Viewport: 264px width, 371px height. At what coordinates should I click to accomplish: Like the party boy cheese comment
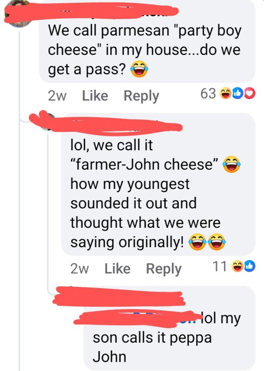pos(95,96)
